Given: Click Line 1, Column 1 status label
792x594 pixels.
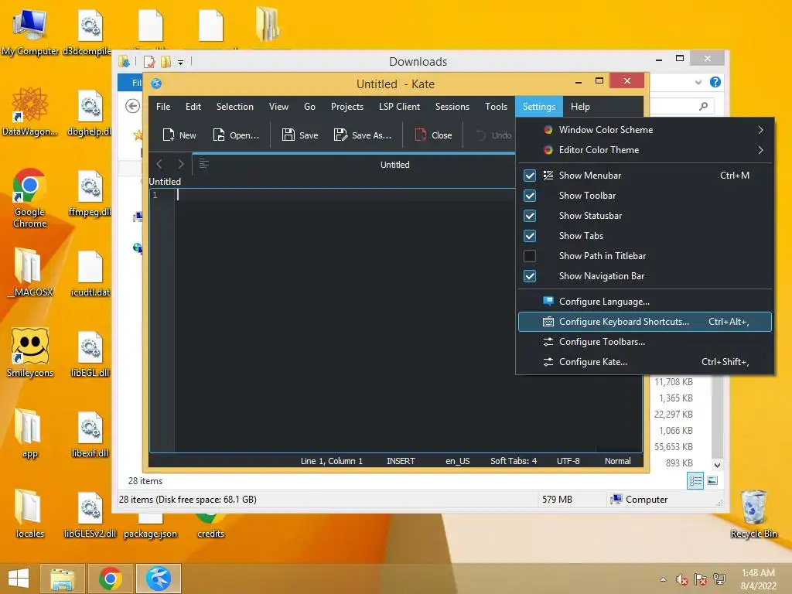Looking at the screenshot, I should pyautogui.click(x=331, y=461).
